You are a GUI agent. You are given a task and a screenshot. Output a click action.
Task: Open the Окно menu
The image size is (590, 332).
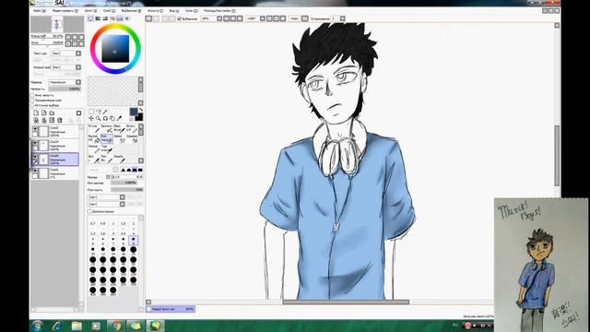[191, 11]
